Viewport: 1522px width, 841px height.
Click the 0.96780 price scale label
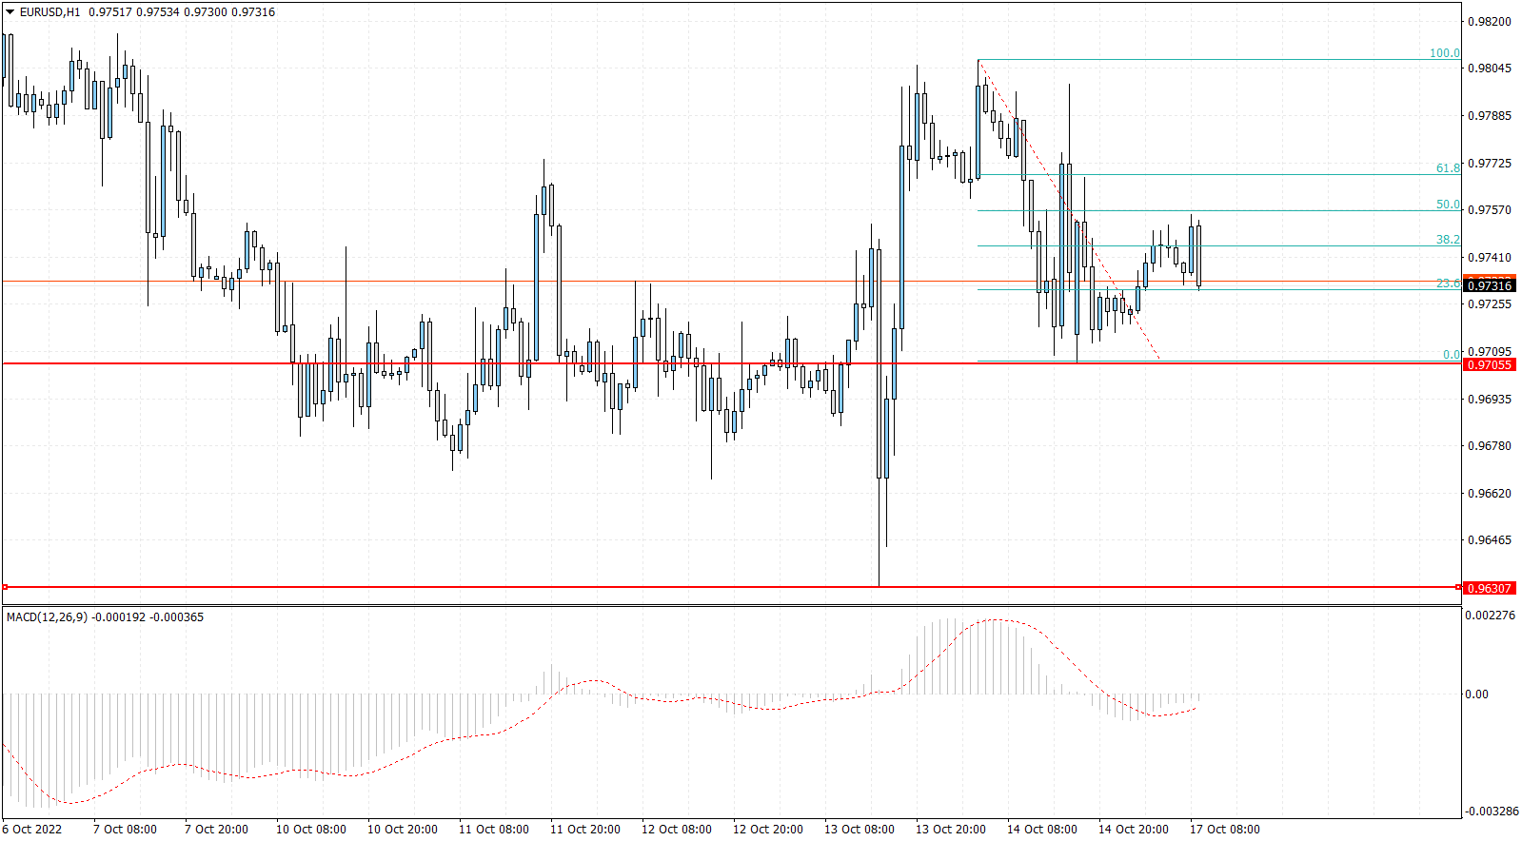point(1490,446)
